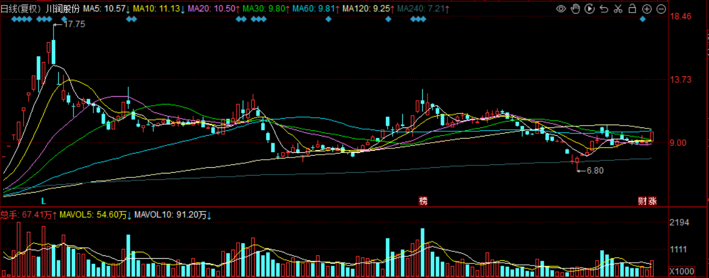Click the 2194 volume axis value
This screenshot has height=278, width=709.
tap(680, 222)
